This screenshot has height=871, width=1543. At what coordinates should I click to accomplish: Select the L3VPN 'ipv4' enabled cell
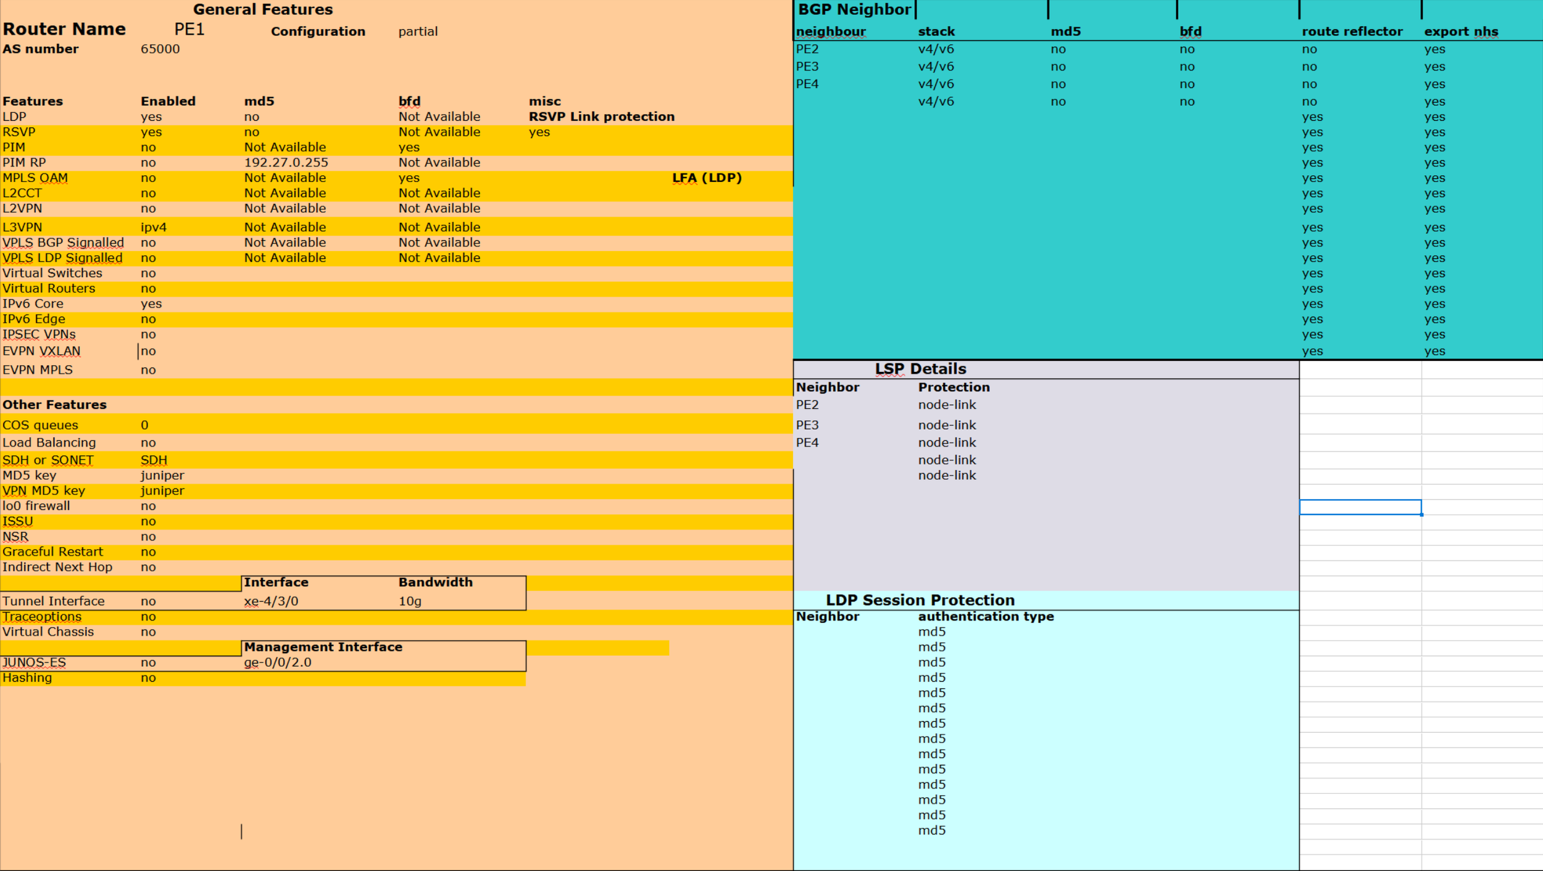point(153,228)
